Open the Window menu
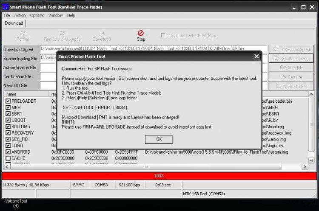The height and width of the screenshot is (211, 319). tap(56, 15)
